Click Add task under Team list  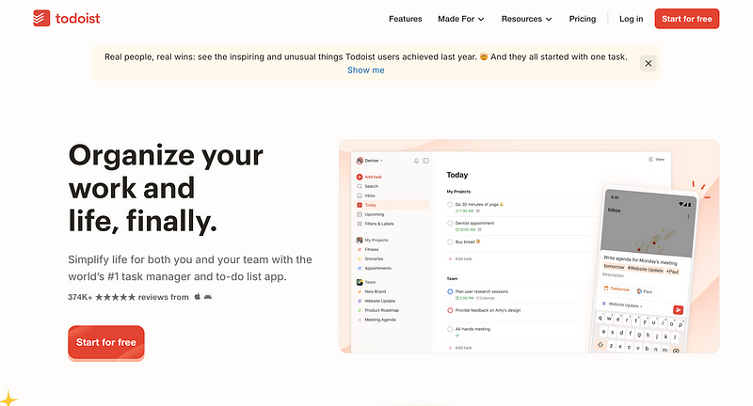click(x=460, y=348)
